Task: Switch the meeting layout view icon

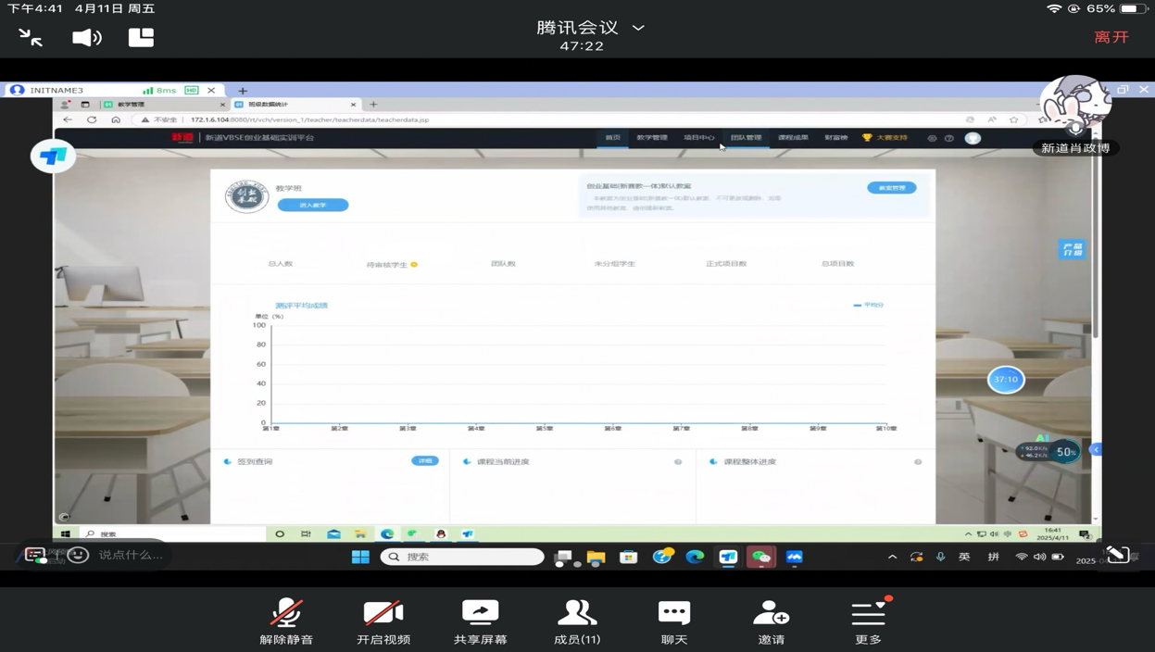Action: click(x=141, y=37)
